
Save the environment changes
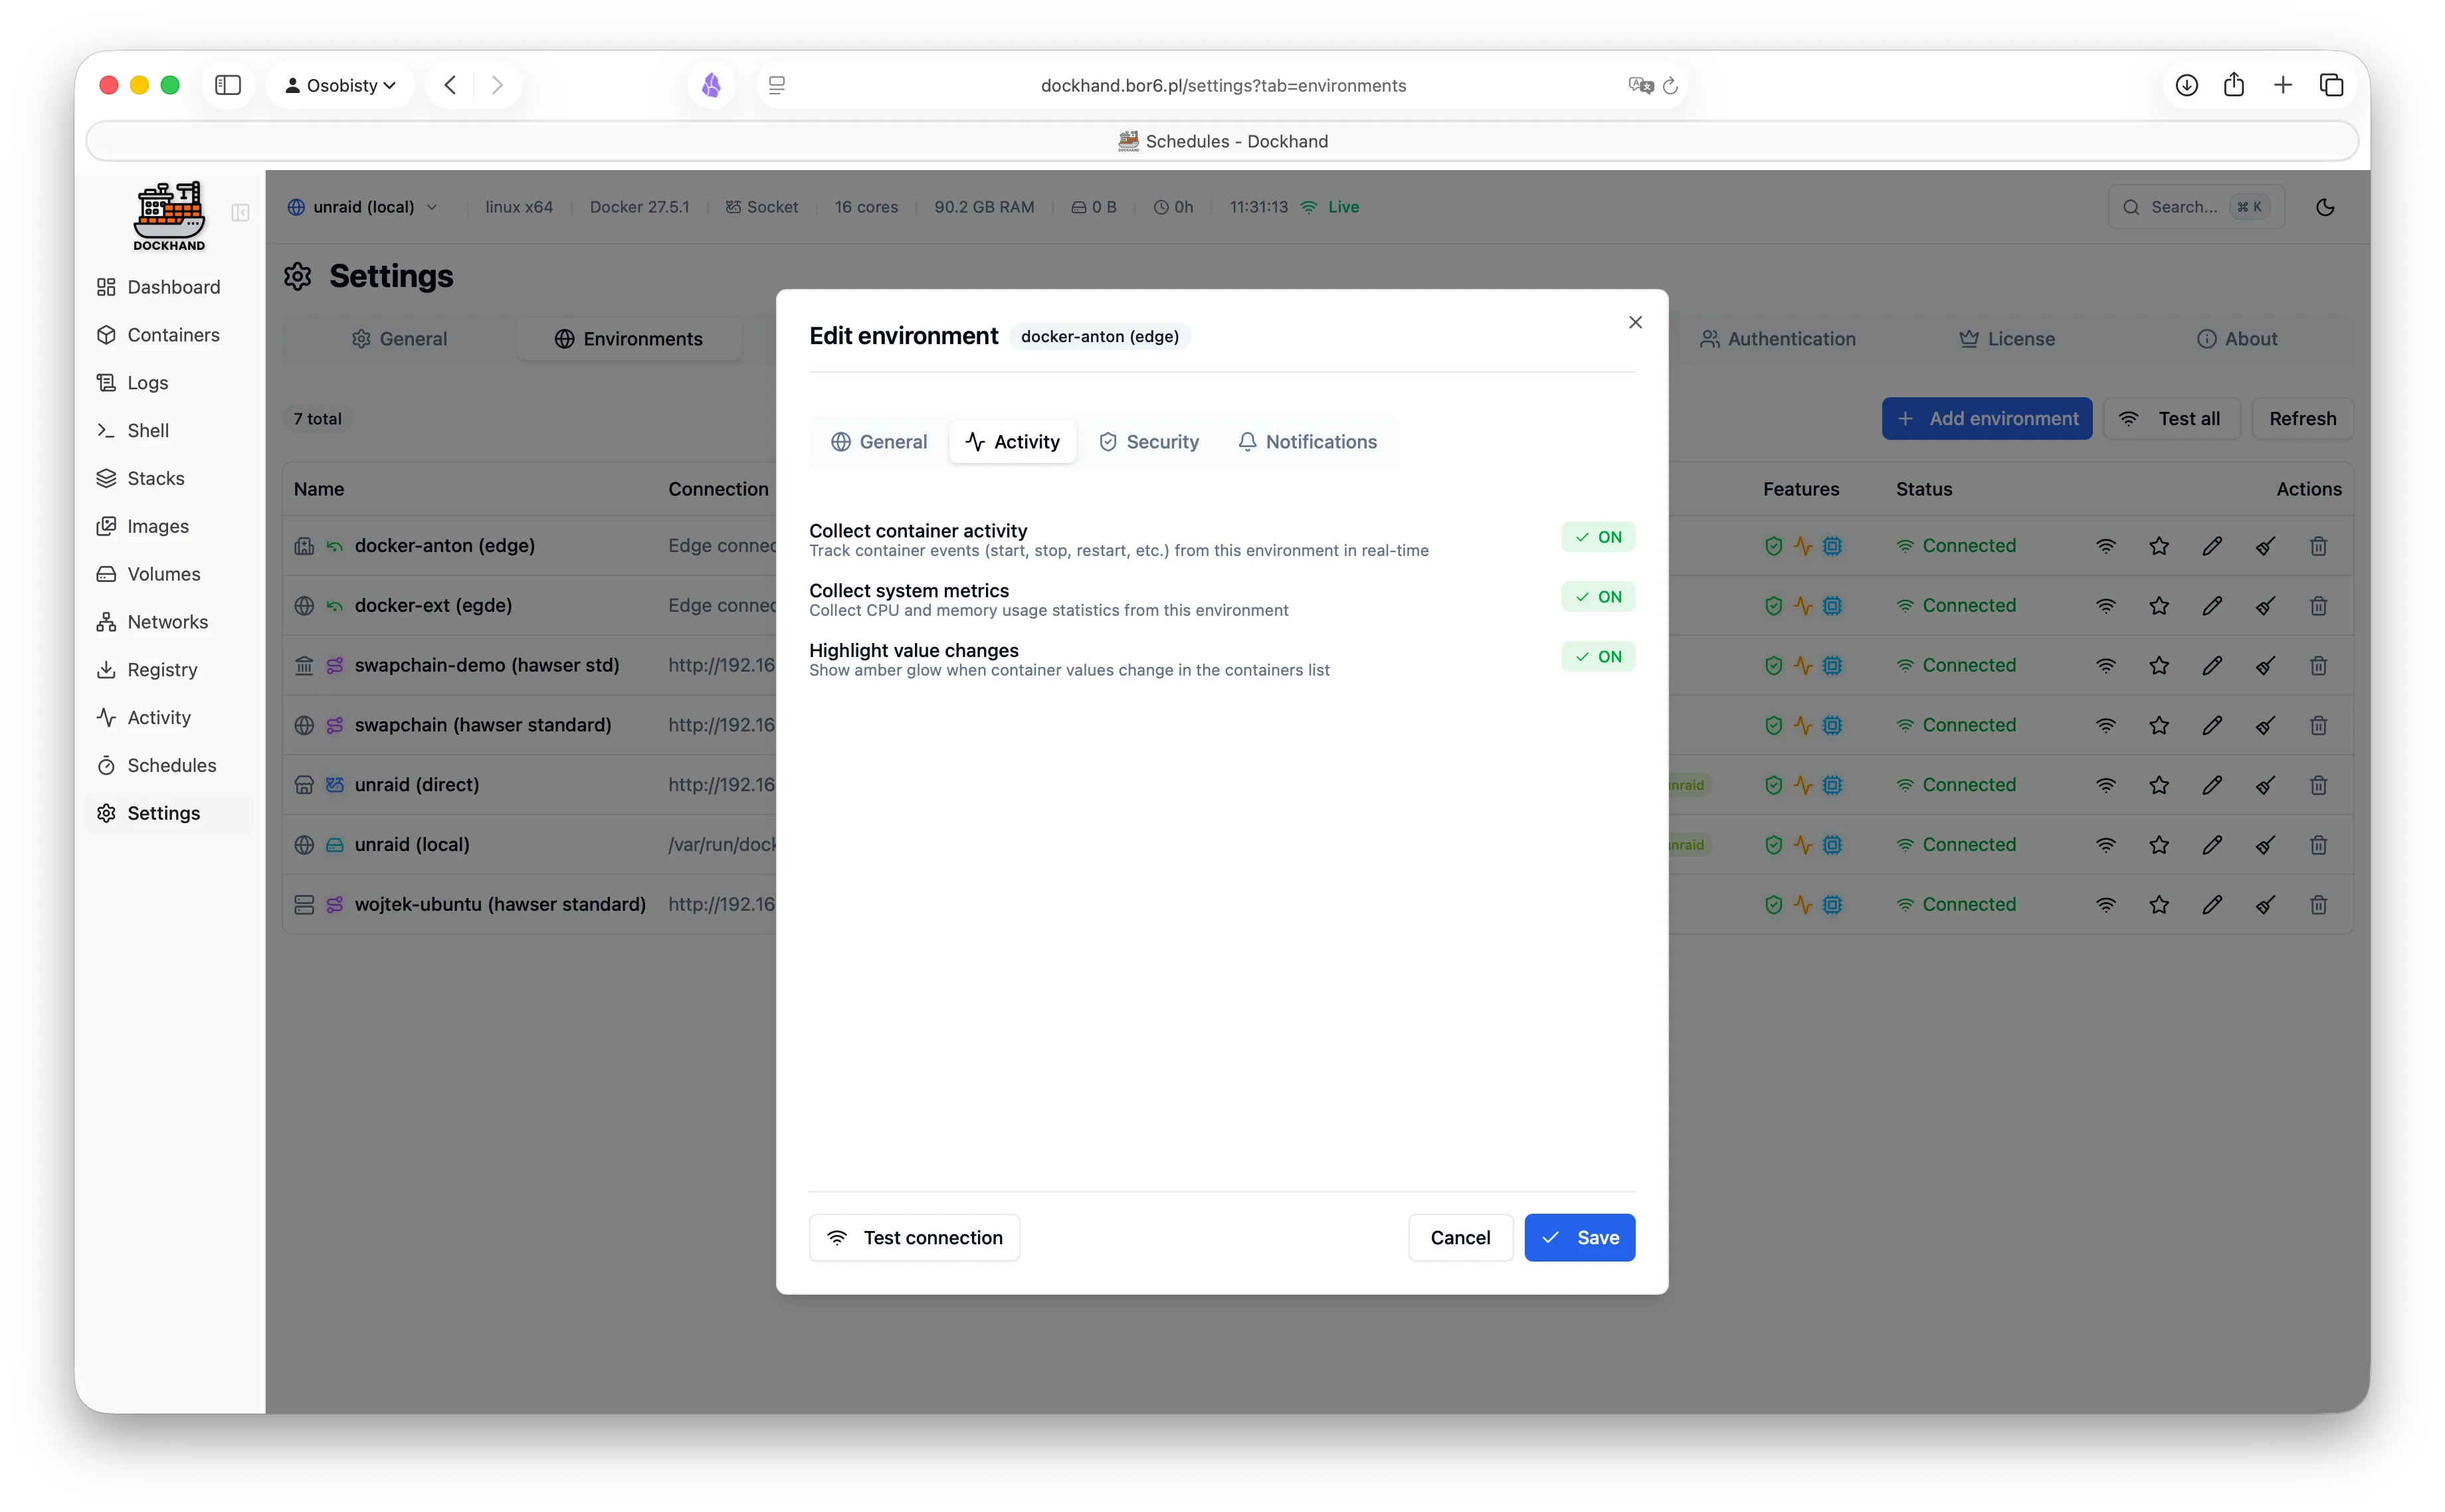pyautogui.click(x=1579, y=1238)
